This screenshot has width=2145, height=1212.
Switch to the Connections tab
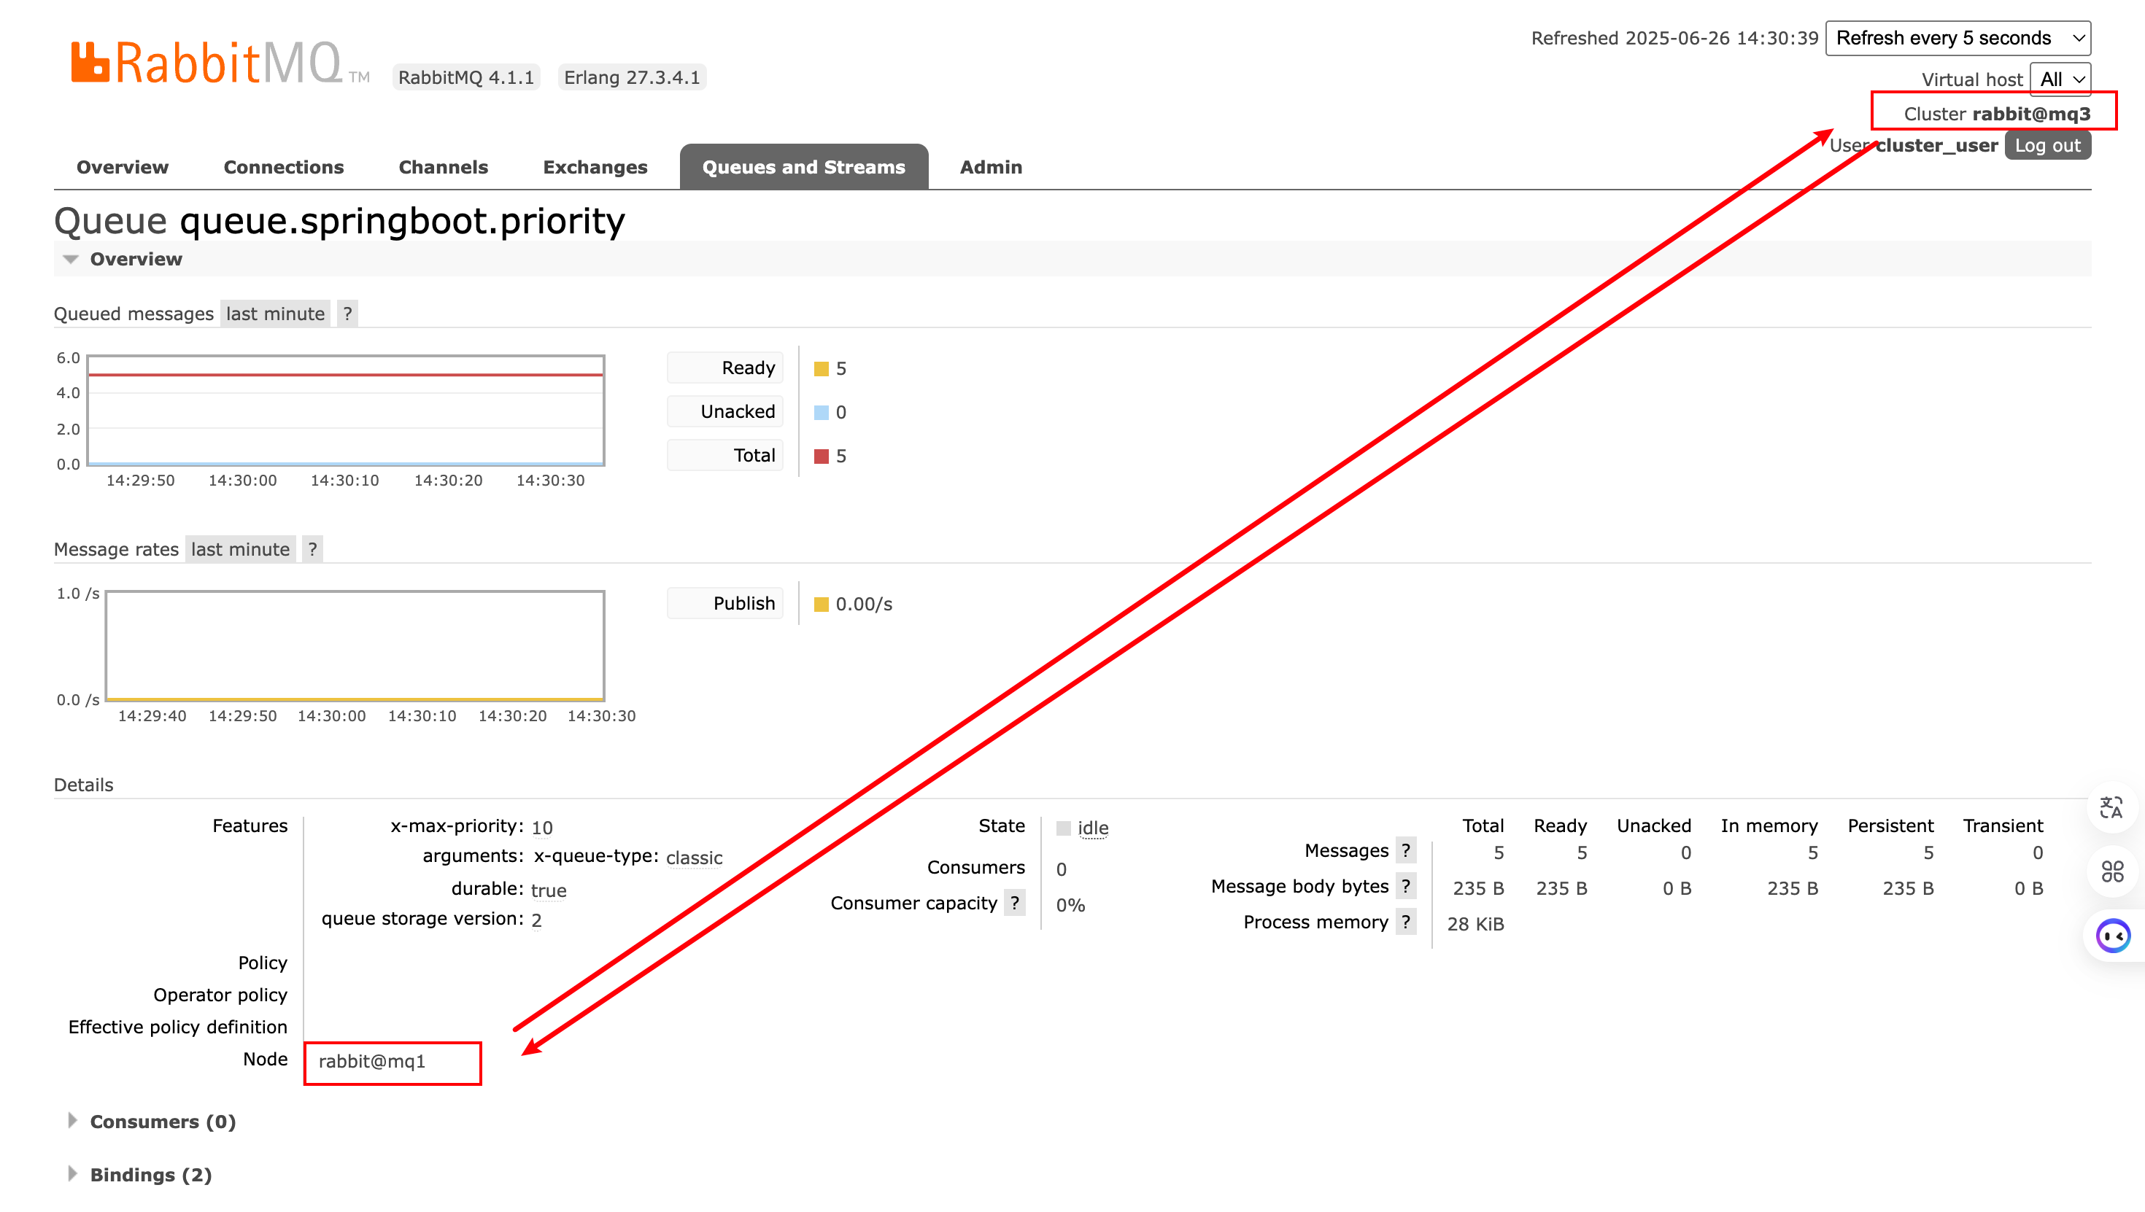point(284,167)
